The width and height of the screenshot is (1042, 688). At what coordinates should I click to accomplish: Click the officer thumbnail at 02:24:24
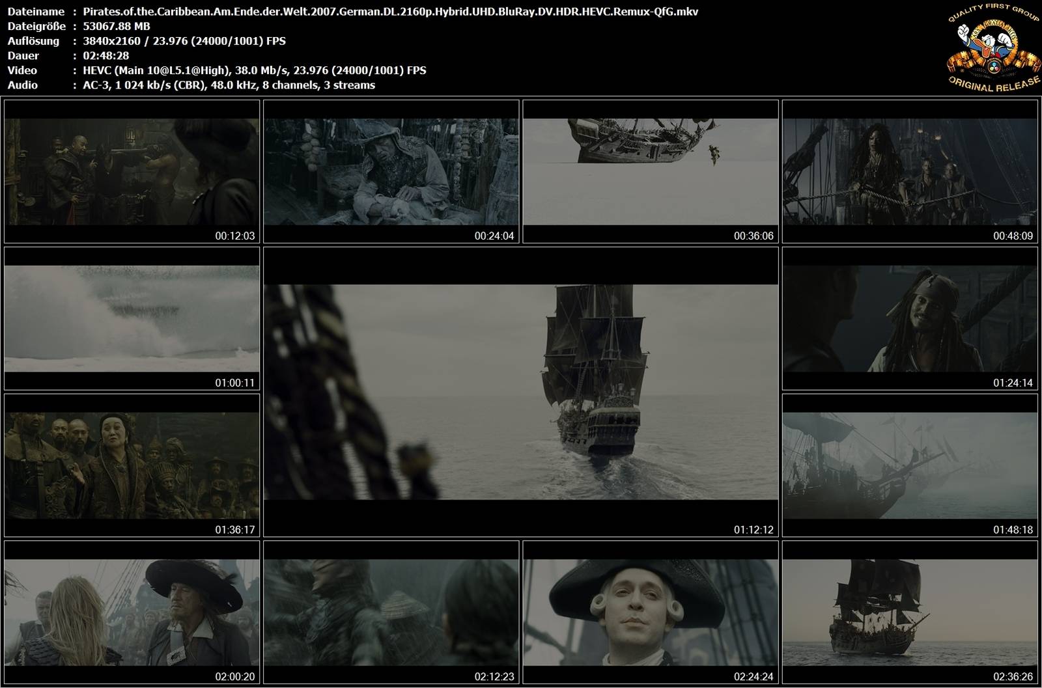[x=651, y=612]
